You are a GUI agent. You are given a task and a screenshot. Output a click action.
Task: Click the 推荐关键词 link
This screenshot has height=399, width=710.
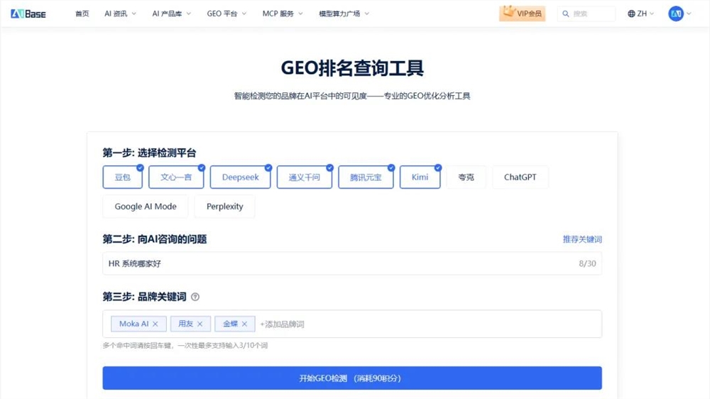pyautogui.click(x=582, y=239)
